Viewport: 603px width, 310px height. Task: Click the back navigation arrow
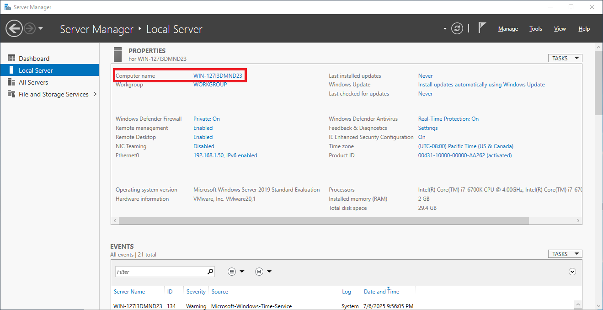point(14,28)
